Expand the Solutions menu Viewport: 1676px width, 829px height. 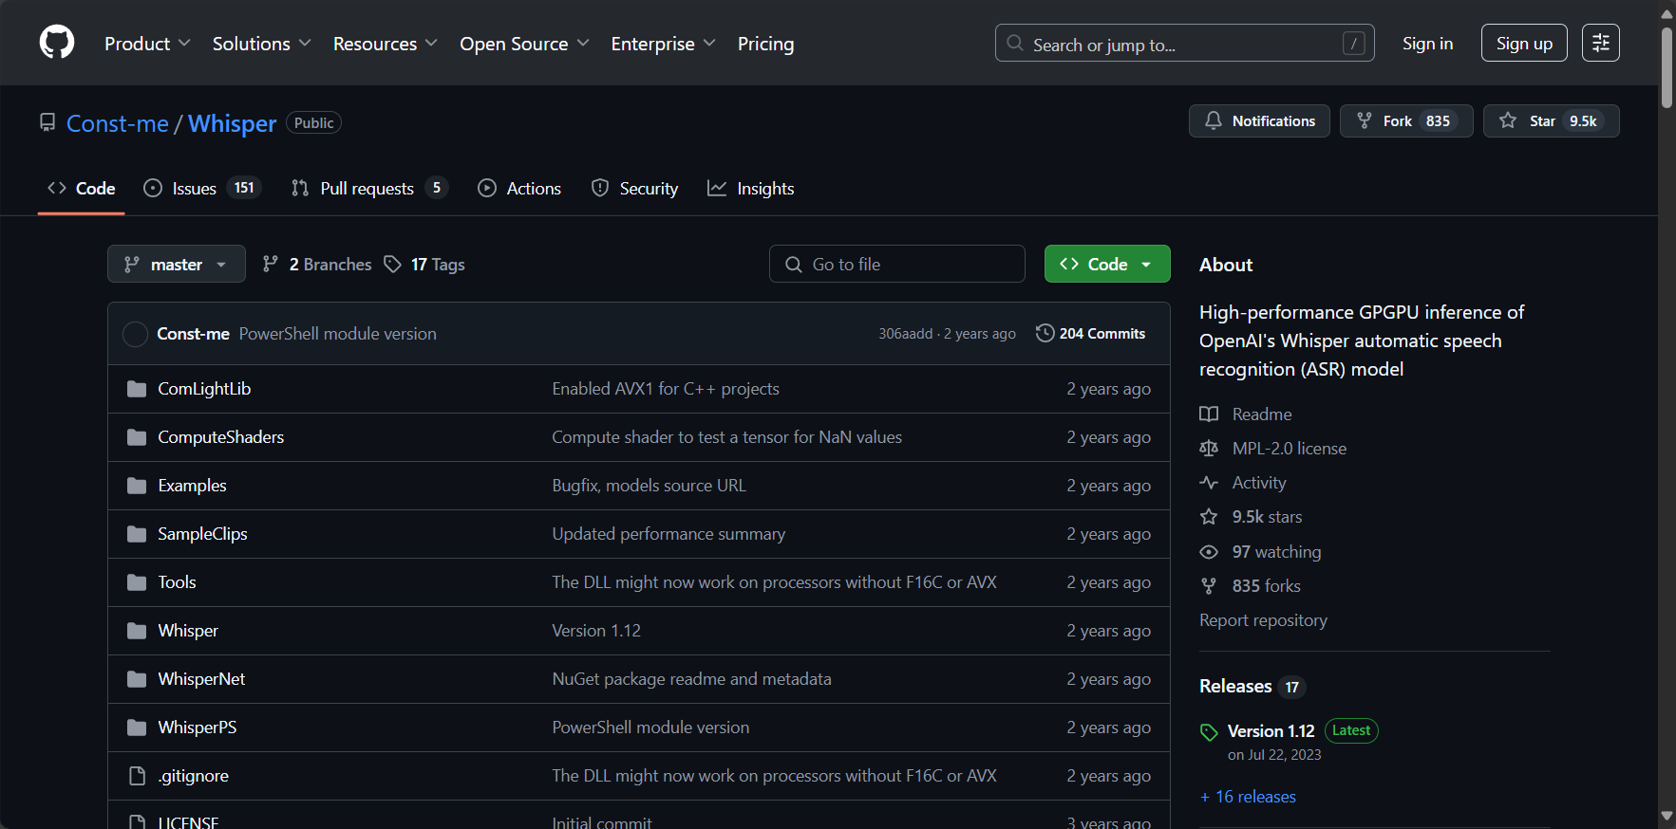click(261, 44)
